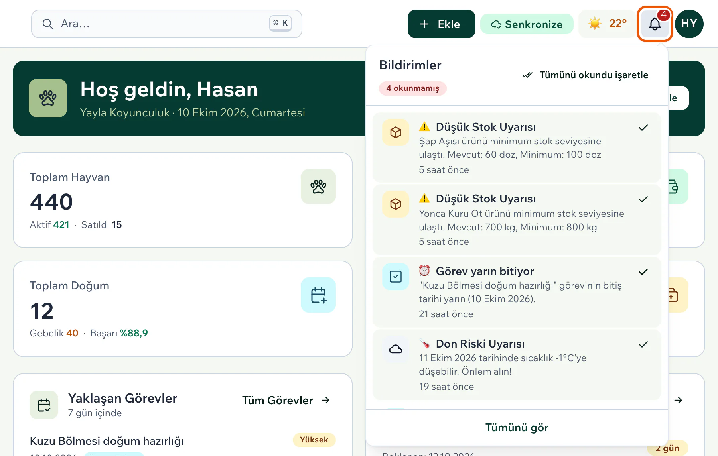
Task: Click Başarı %88,9 stat
Action: [x=119, y=333]
